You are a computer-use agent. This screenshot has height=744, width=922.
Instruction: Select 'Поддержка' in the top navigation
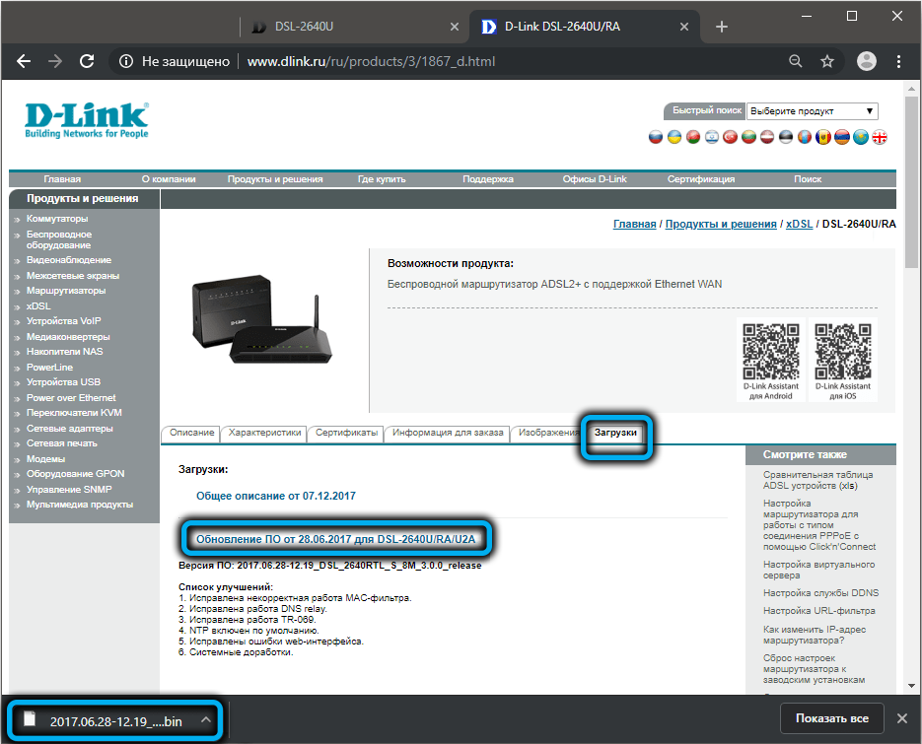coord(488,179)
